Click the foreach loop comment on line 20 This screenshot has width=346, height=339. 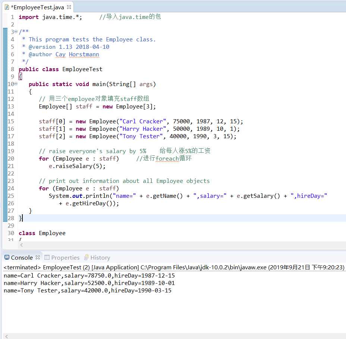click(x=164, y=158)
